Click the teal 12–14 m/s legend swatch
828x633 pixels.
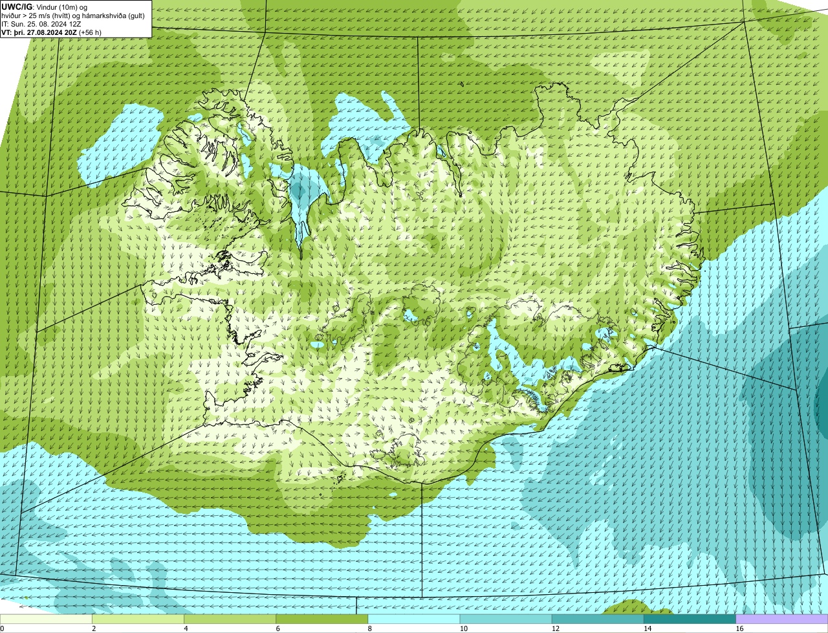tap(598, 619)
